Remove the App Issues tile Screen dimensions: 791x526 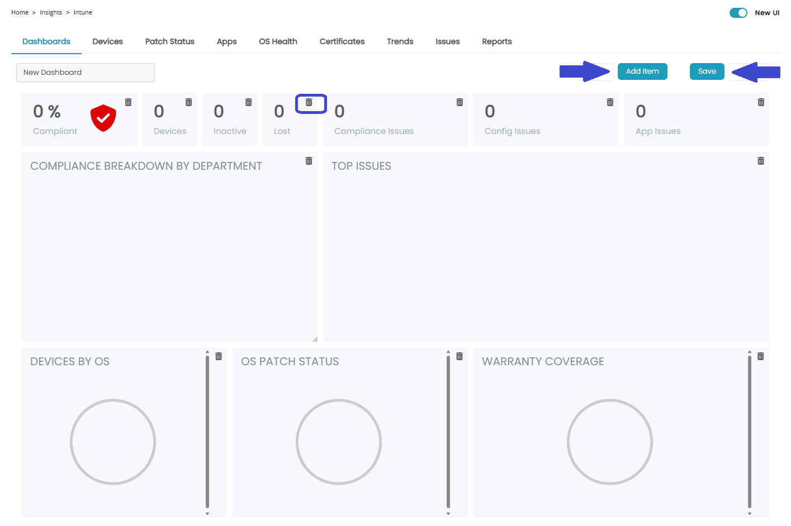click(761, 102)
